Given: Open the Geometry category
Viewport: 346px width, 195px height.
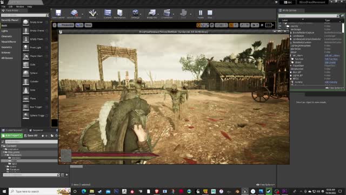Looking at the screenshot, I should click(x=6, y=47).
